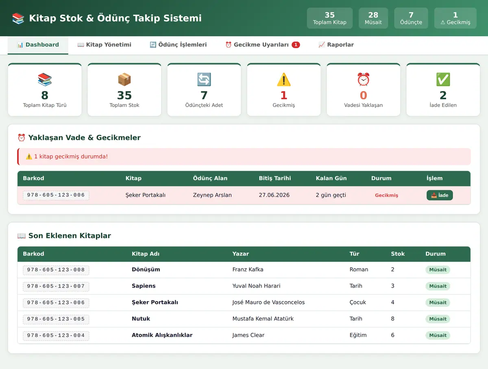Screen dimensions: 488x369
Task: Click barcode 978-605-123-006 in overdue table
Action: click(x=56, y=195)
